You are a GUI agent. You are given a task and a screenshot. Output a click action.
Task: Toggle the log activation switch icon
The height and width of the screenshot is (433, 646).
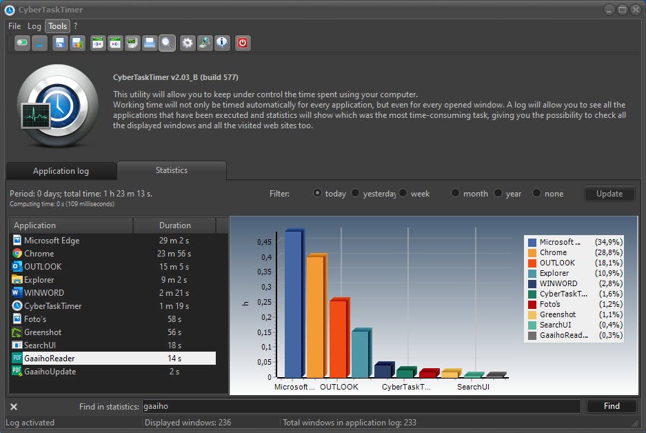[22, 43]
